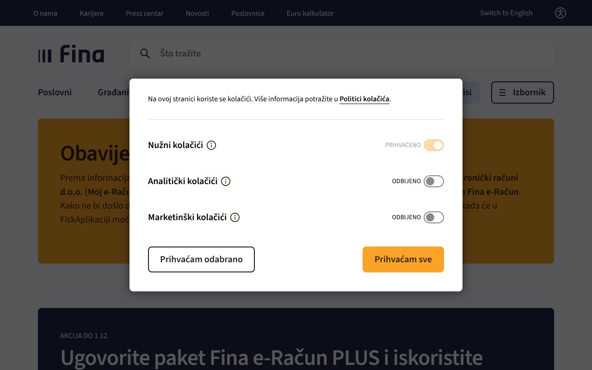Viewport: 592px width, 370px height.
Task: Click the Prihvaćam sve button
Action: point(403,259)
